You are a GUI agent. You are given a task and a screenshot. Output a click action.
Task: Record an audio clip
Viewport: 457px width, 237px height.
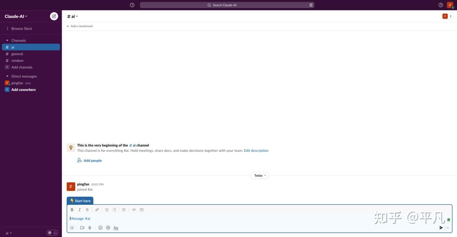(90, 228)
